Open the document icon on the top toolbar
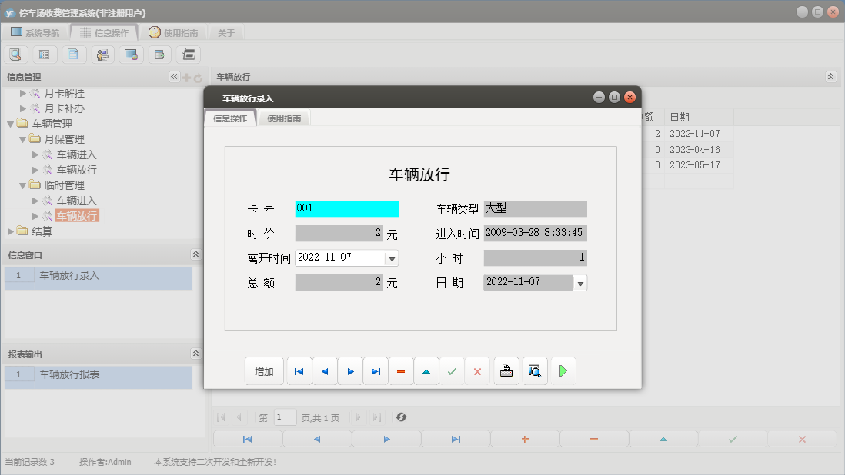The image size is (845, 475). tap(73, 55)
